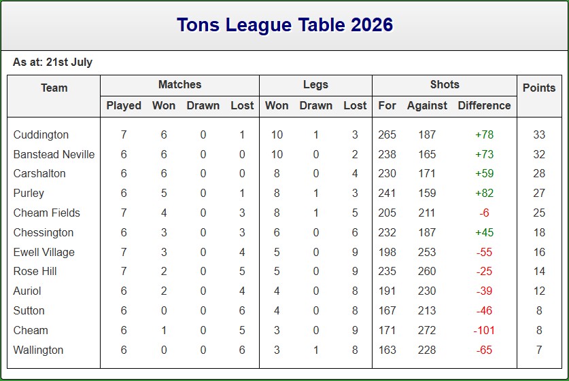Click the Points column header
The image size is (569, 381).
point(539,88)
